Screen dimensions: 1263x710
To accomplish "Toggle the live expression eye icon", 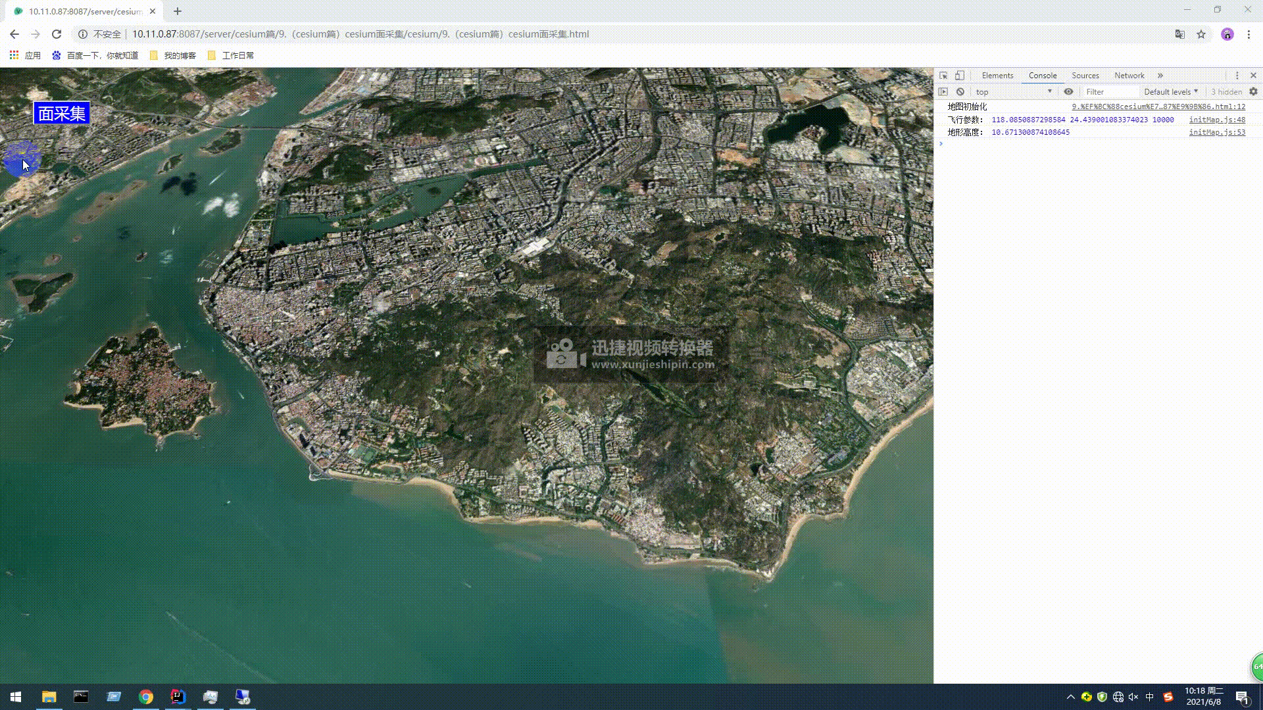I will pyautogui.click(x=1068, y=92).
